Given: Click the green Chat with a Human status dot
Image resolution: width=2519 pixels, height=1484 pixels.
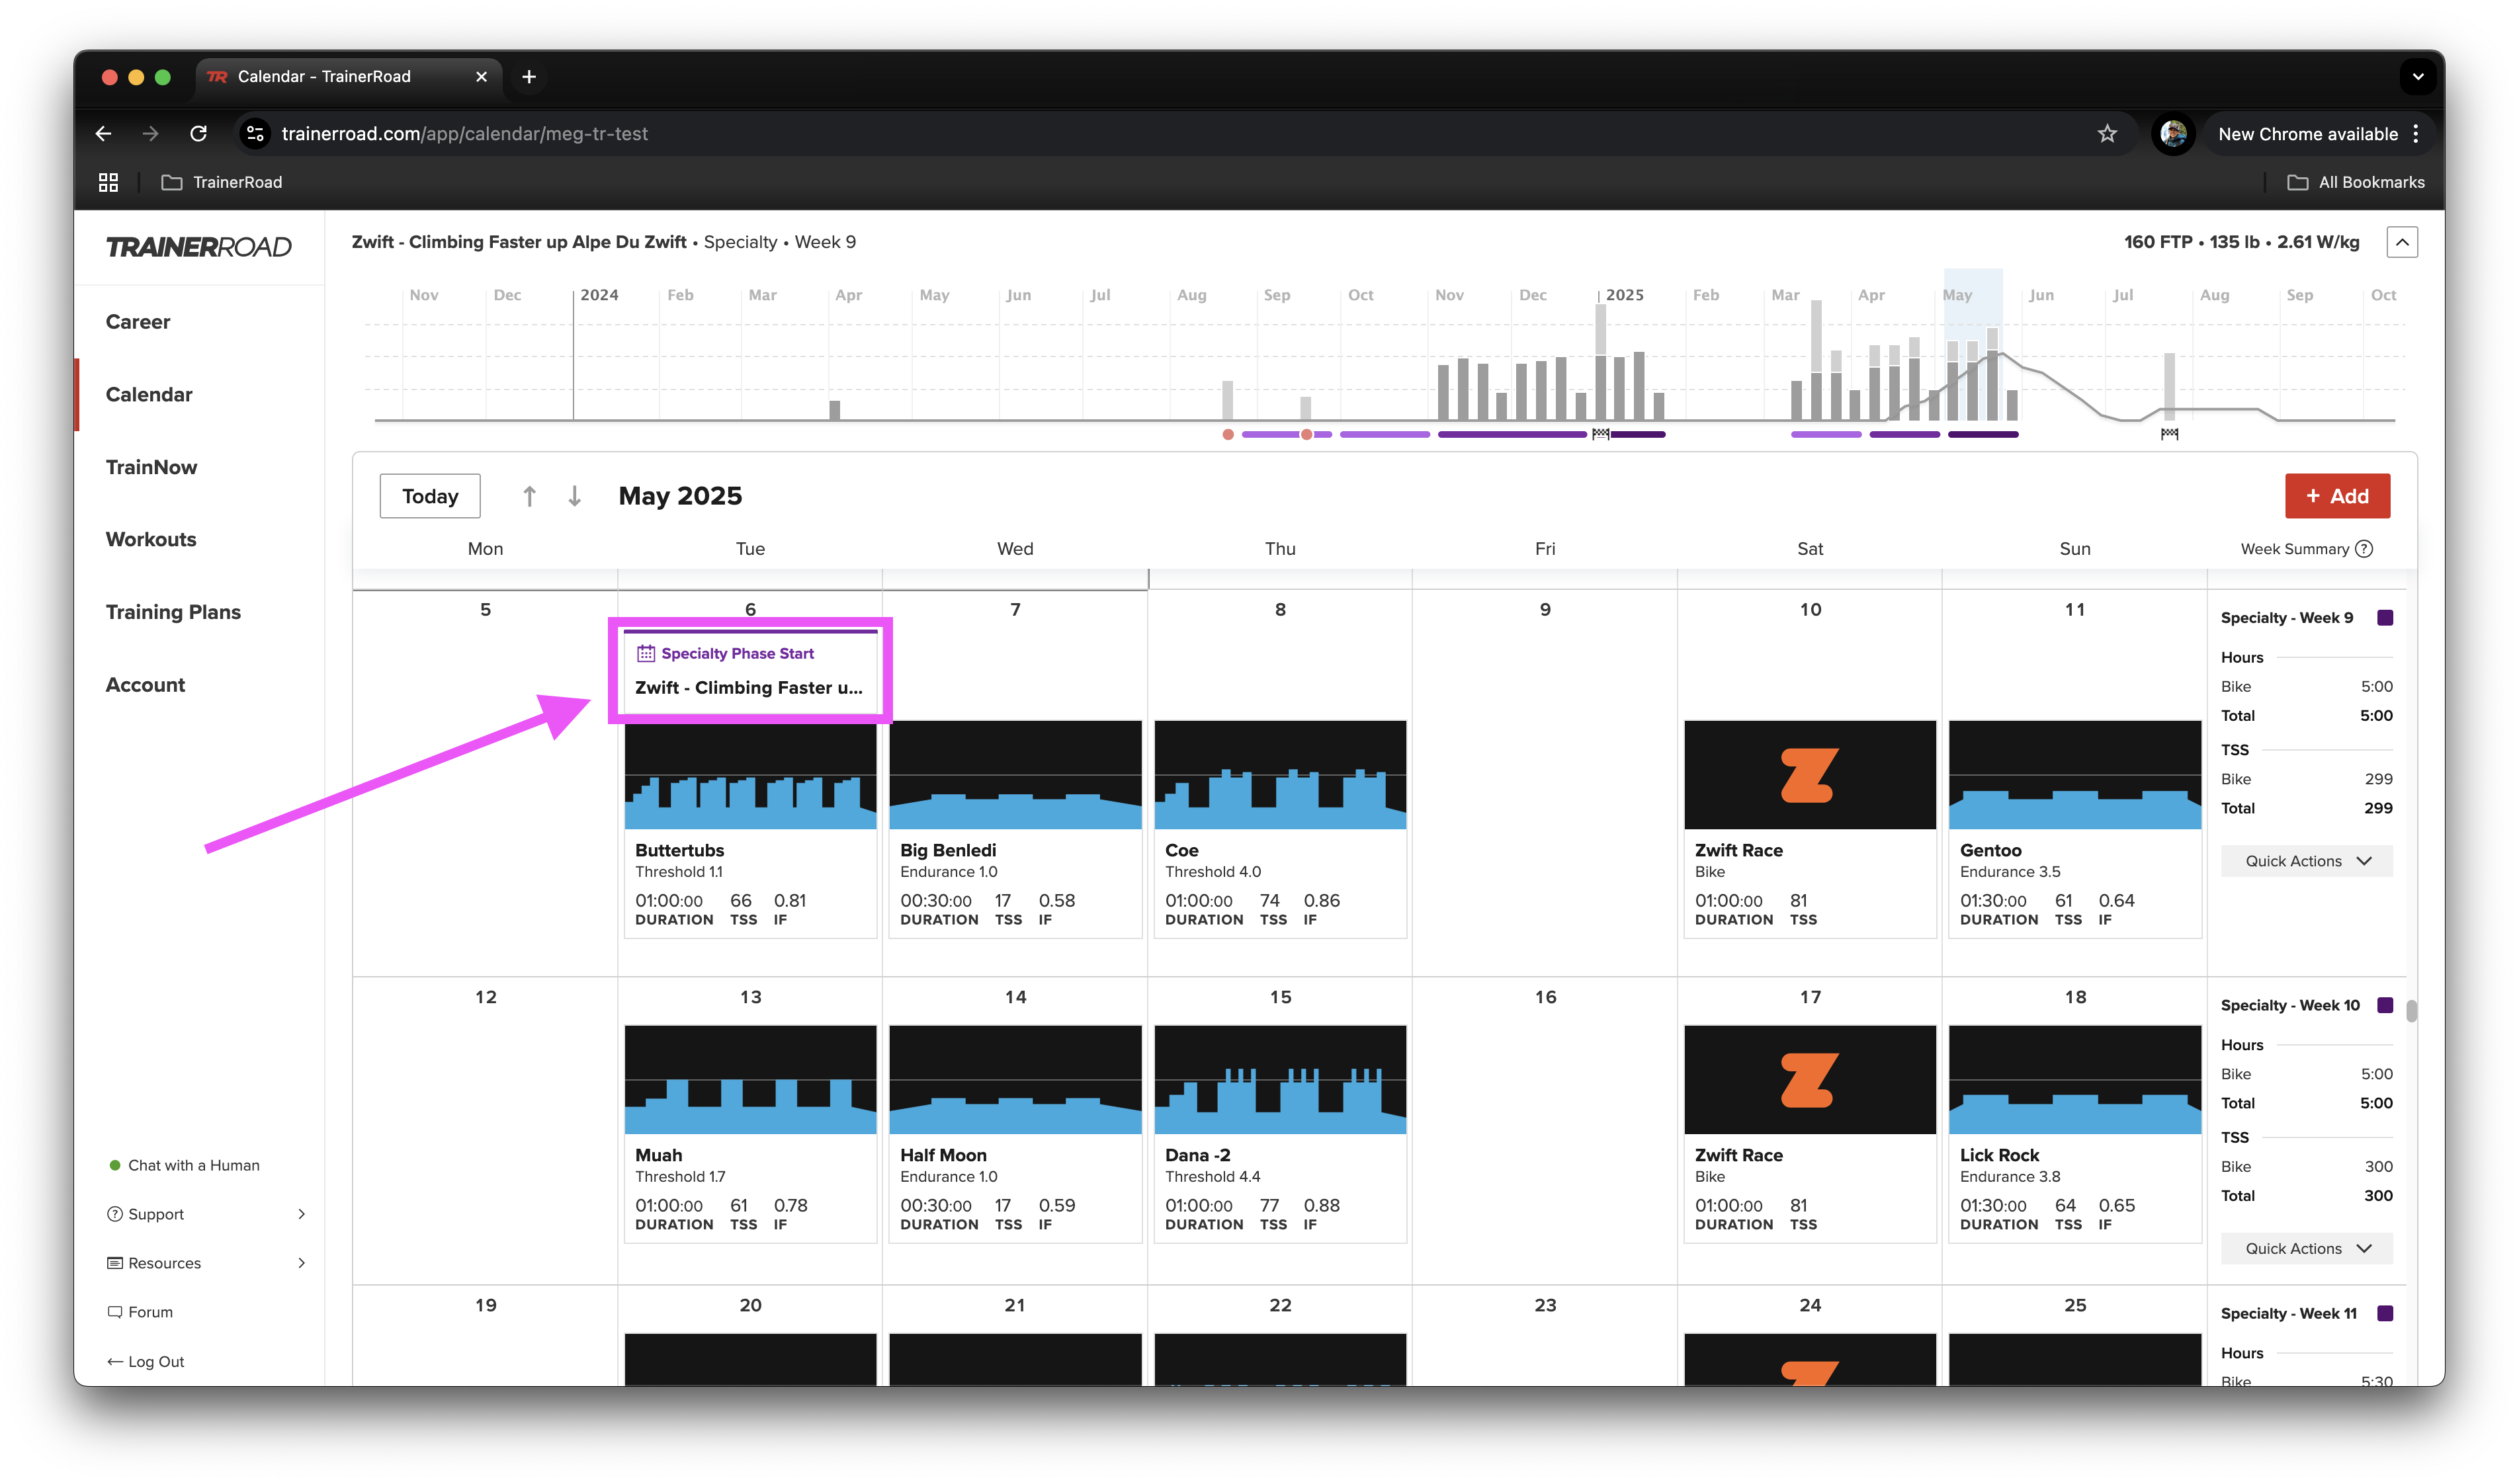Looking at the screenshot, I should 114,1165.
